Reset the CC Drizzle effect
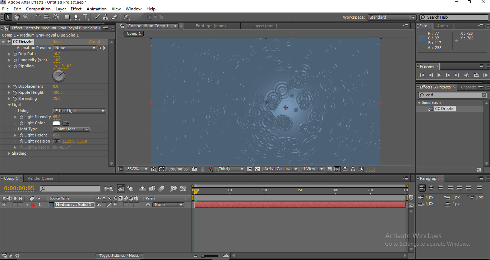490x260 pixels. (x=57, y=42)
